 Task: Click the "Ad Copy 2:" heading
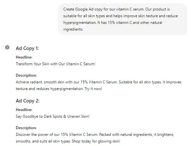click(27, 101)
